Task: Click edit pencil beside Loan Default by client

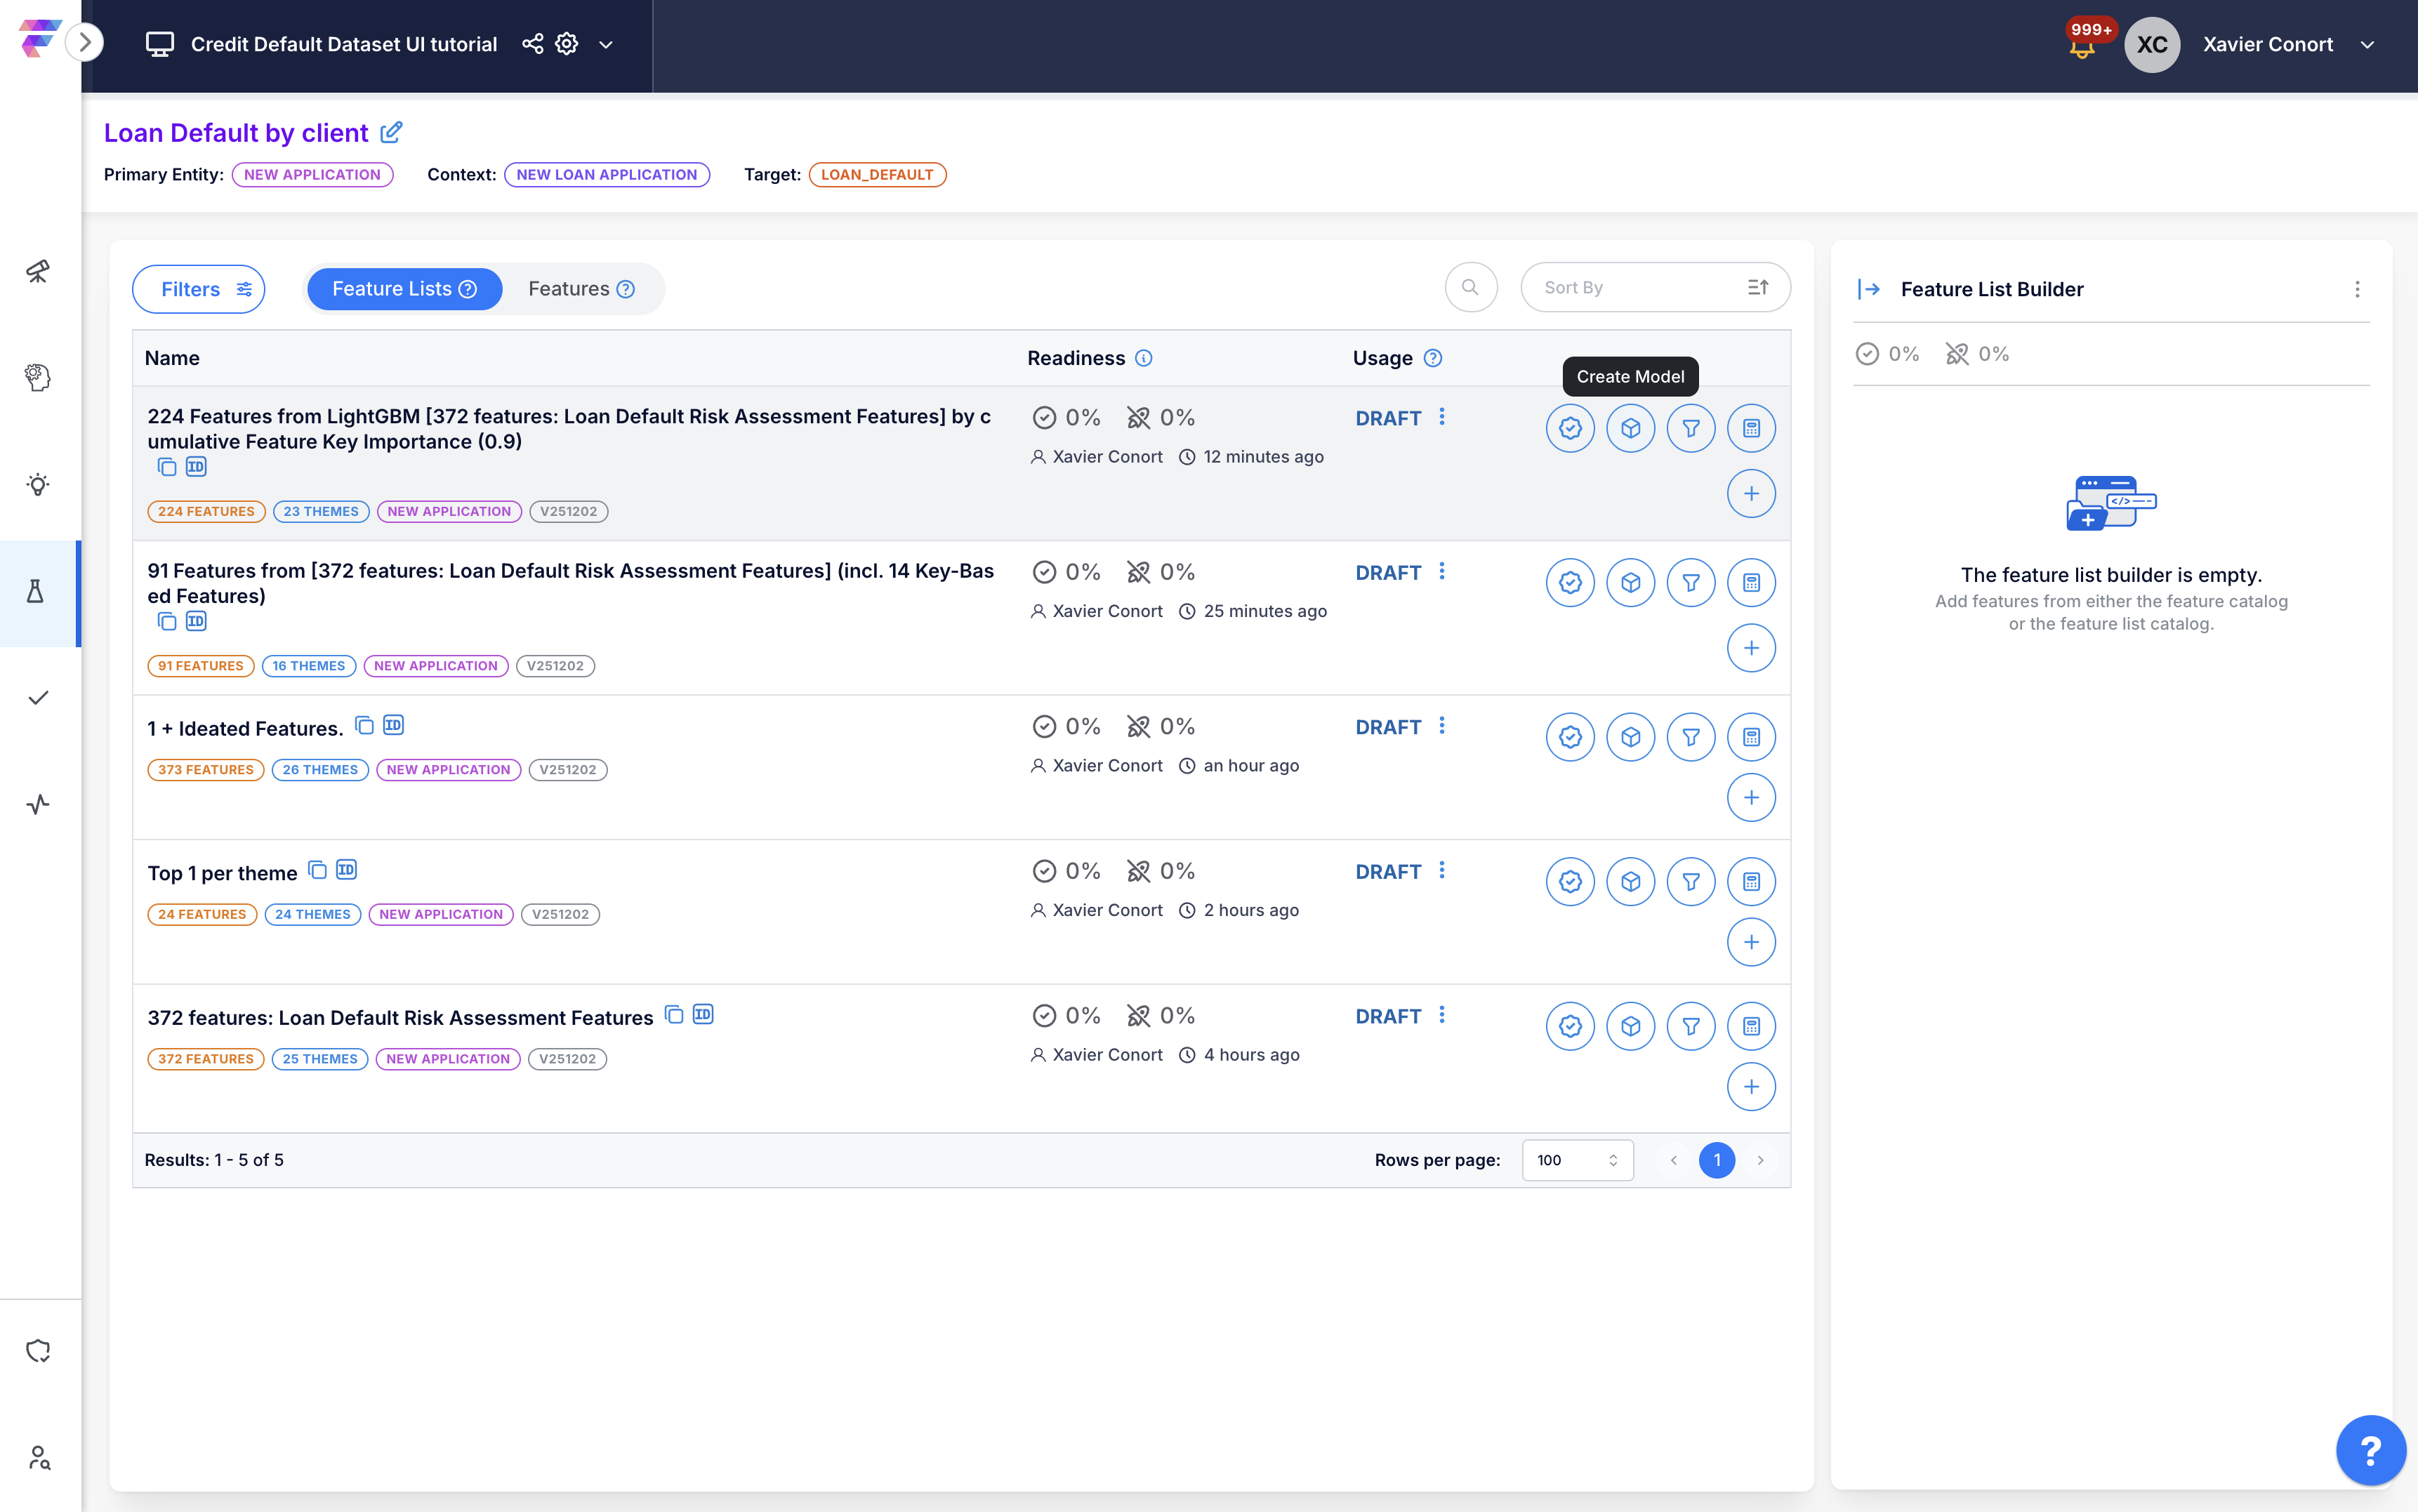Action: [392, 132]
